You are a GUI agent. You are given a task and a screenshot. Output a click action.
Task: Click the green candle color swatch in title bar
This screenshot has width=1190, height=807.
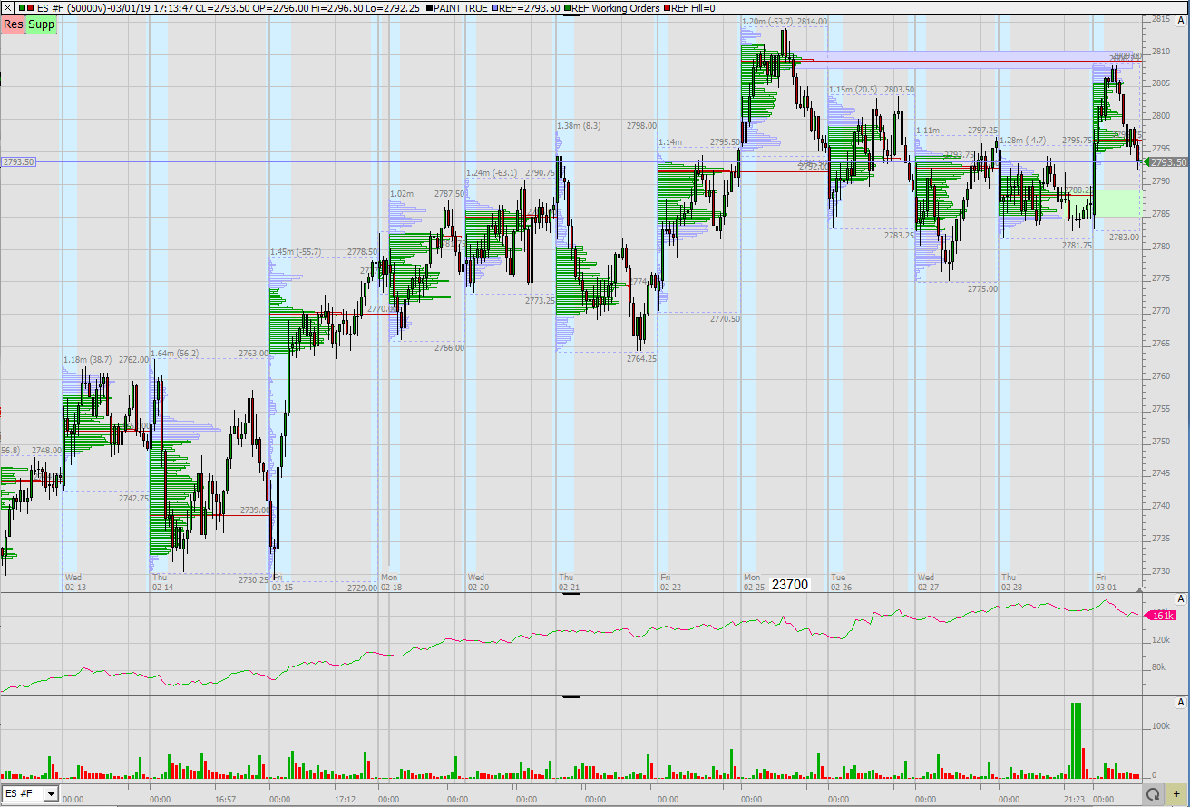[22, 8]
